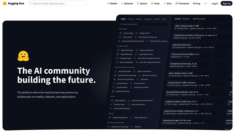Open the stabilityai/stable-diffusion-2-1 model card
Image resolution: width=235 pixels, height=139 pixels.
point(193,112)
